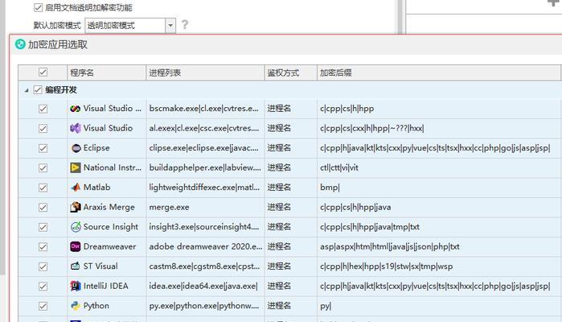Select 'adobe dreamweaver 2020.e...' process cell
The height and width of the screenshot is (322, 562).
point(205,246)
